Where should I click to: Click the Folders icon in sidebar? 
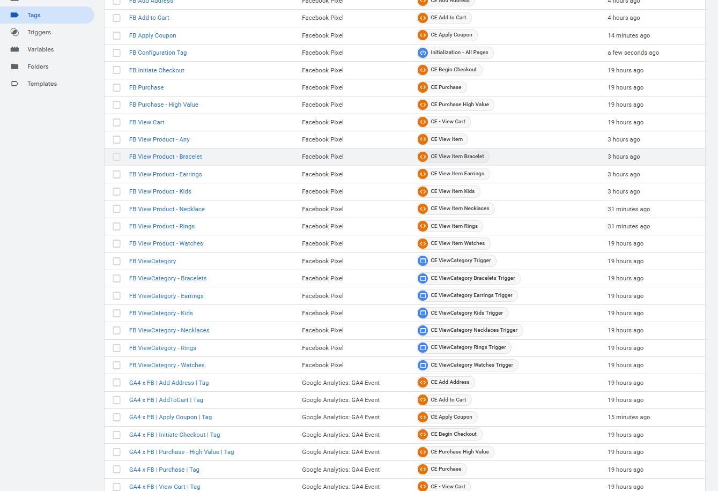tap(15, 66)
